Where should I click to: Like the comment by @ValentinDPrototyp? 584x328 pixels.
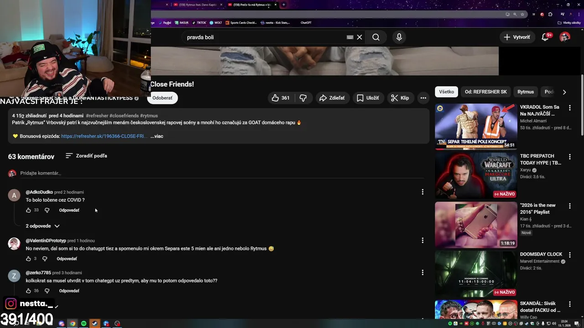point(28,259)
